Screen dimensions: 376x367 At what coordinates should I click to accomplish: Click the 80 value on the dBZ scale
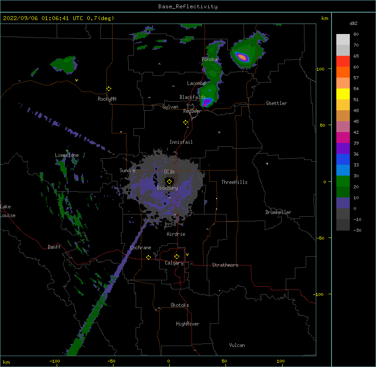[356, 34]
